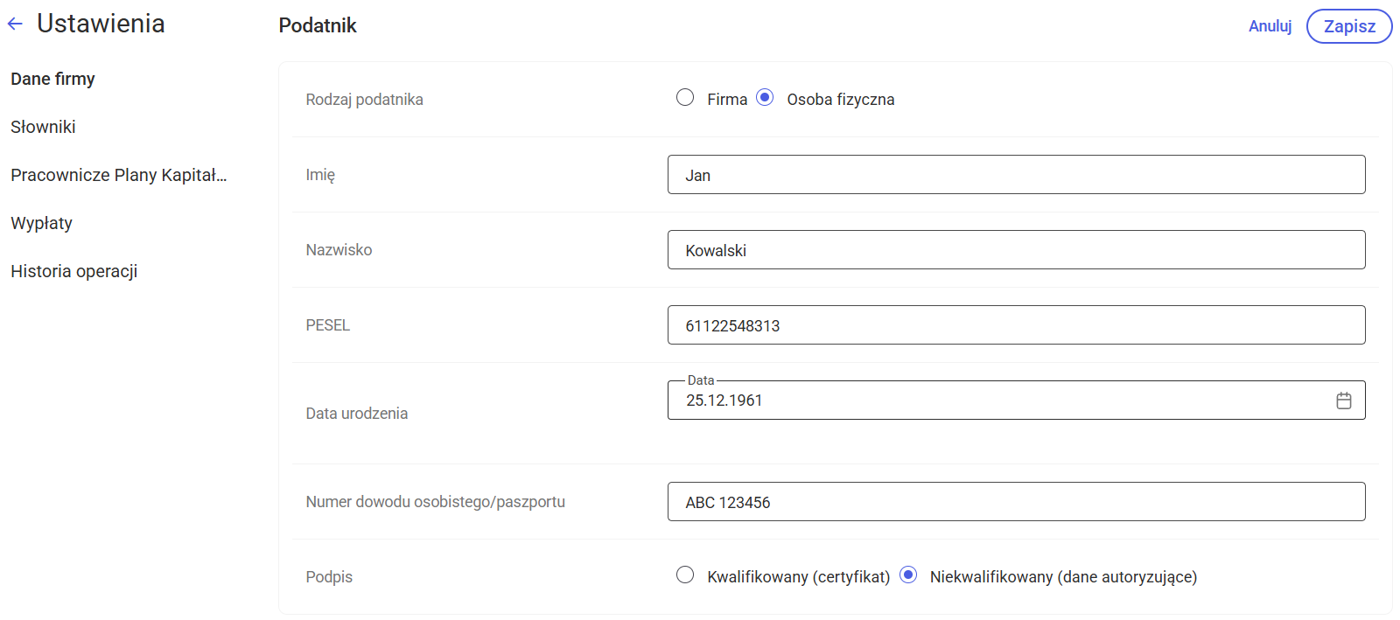Go to Słowniki in the sidebar
Screen dimensions: 1400x620
pos(43,127)
